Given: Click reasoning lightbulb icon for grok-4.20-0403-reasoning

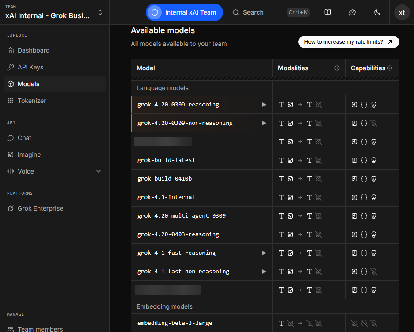Looking at the screenshot, I should 374,234.
